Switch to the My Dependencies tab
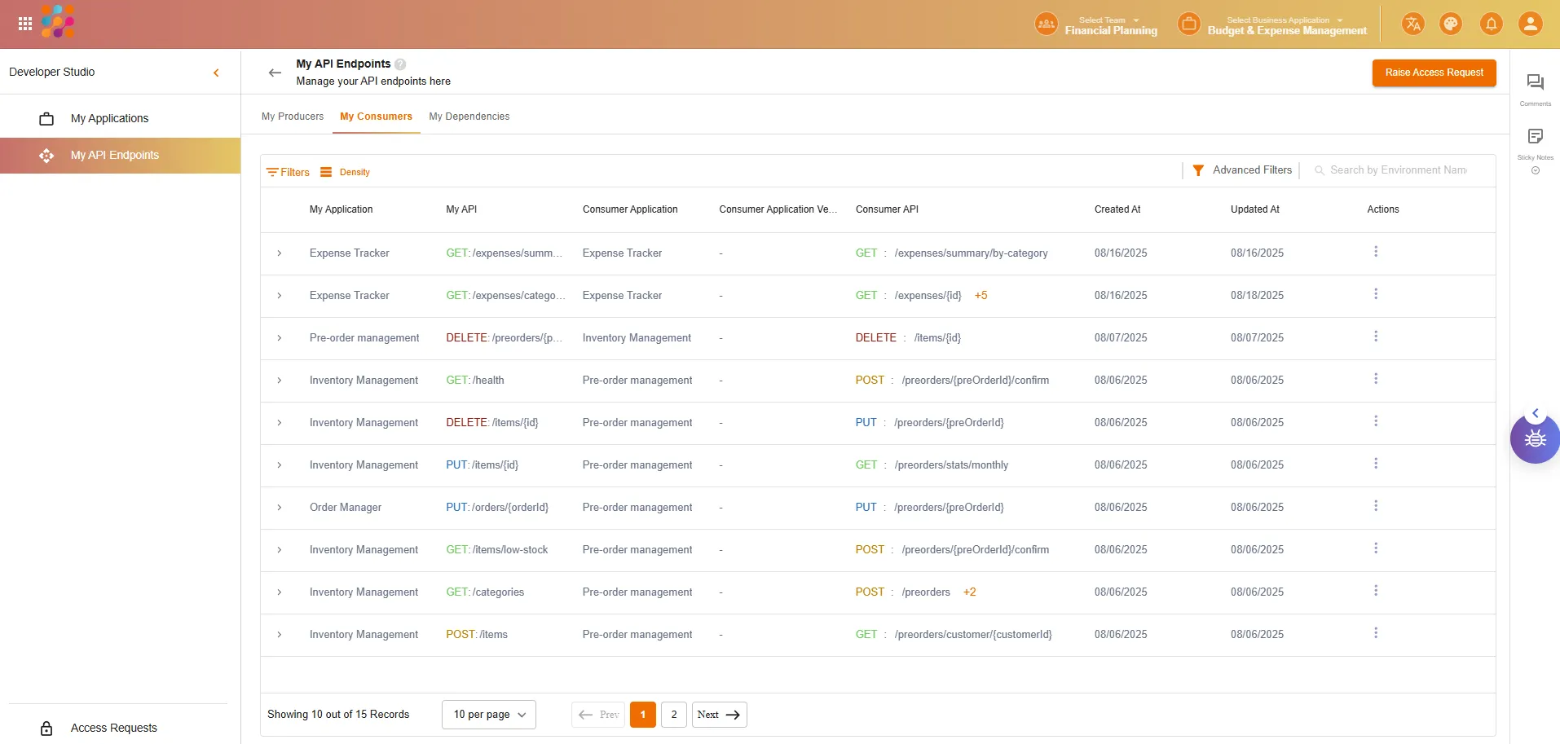Screen dimensions: 1560x744 coord(469,117)
